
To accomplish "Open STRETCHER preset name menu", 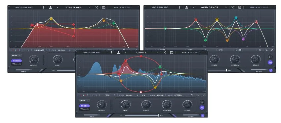I will (73, 8).
